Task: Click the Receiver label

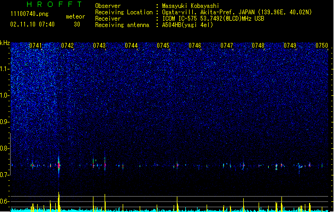Action: 108,19
